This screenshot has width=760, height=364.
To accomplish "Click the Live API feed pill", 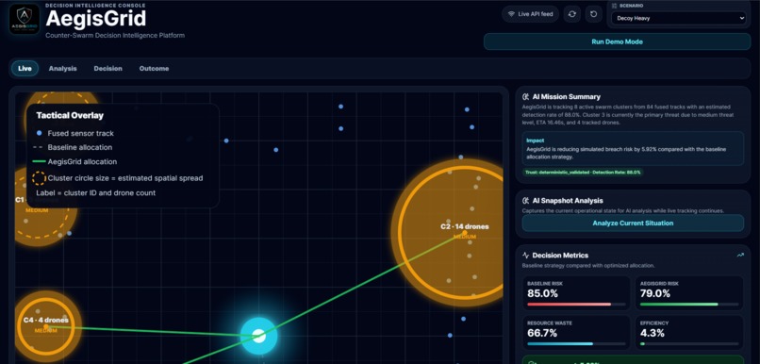I will point(530,14).
